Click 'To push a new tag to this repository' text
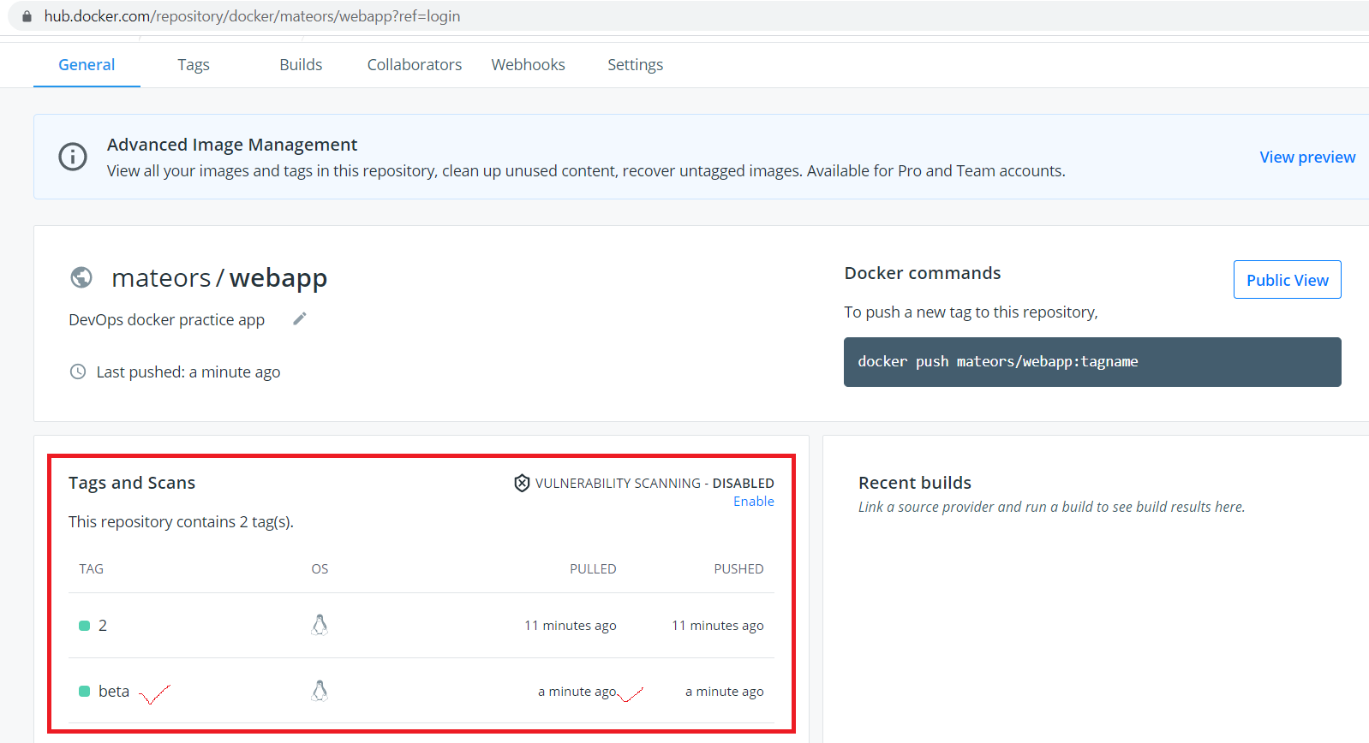The height and width of the screenshot is (743, 1369). (971, 312)
